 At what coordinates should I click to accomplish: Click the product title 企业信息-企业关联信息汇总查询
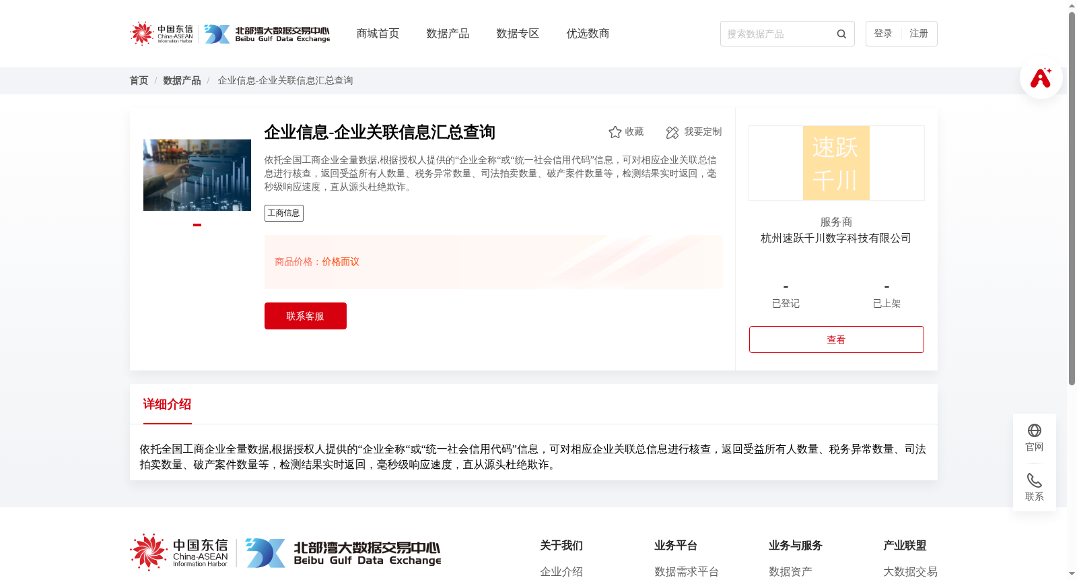coord(380,132)
